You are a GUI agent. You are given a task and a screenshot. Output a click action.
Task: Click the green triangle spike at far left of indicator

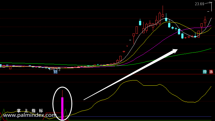pyautogui.click(x=4, y=114)
